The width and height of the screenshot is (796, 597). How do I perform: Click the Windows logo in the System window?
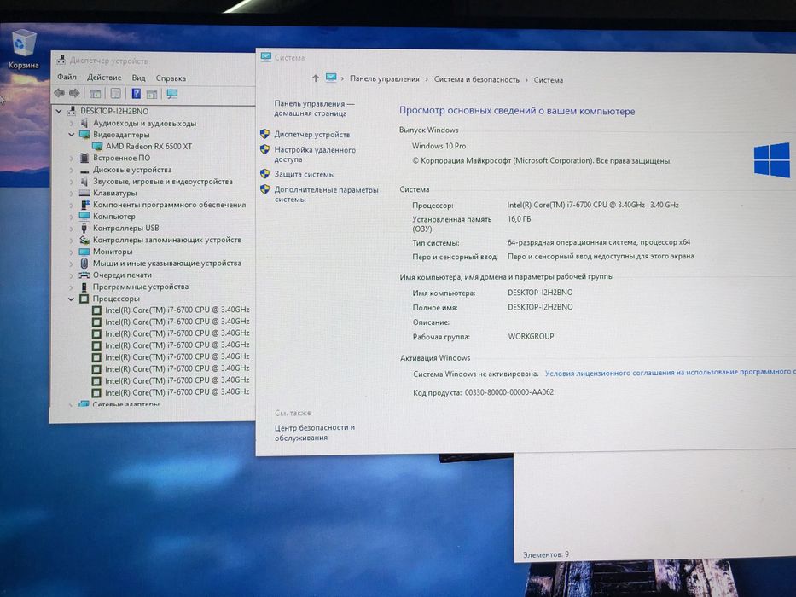(x=772, y=159)
